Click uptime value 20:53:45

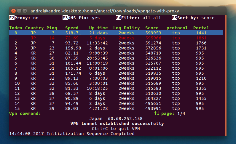click(97, 58)
